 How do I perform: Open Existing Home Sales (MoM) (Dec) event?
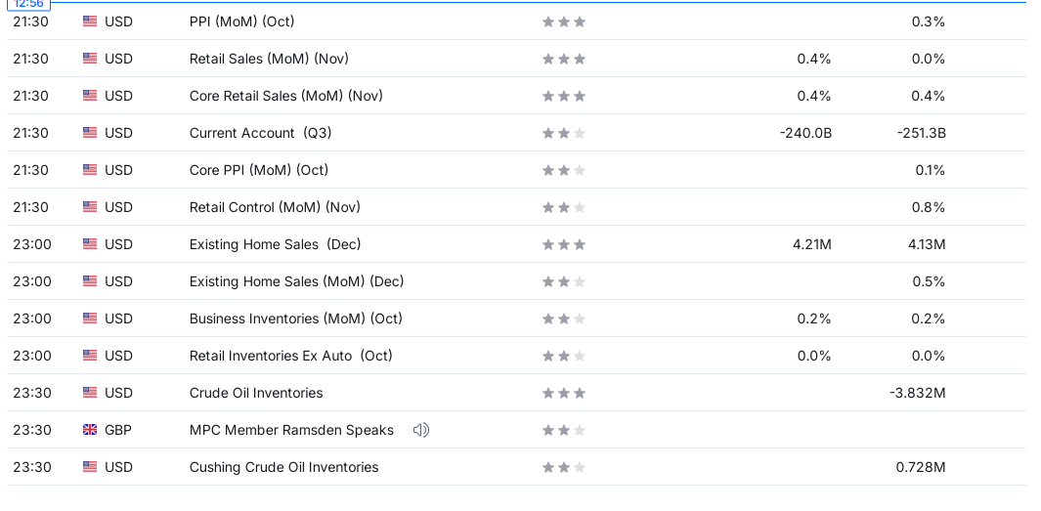click(x=297, y=281)
